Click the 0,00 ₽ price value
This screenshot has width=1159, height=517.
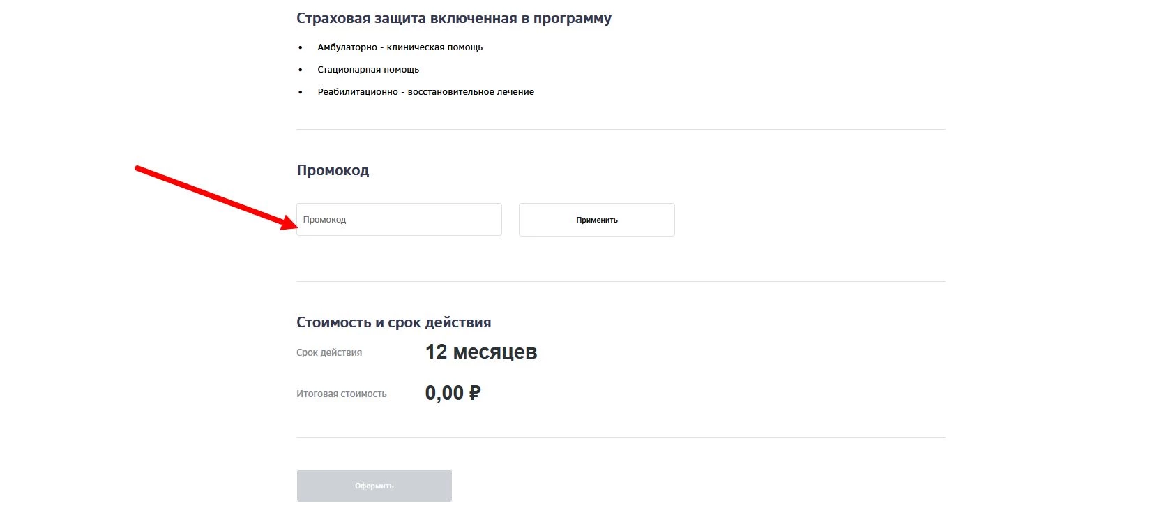pos(452,392)
